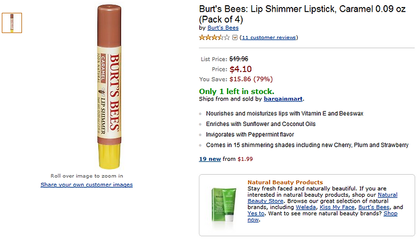Open the Natural Beauty Store link

pyautogui.click(x=321, y=198)
